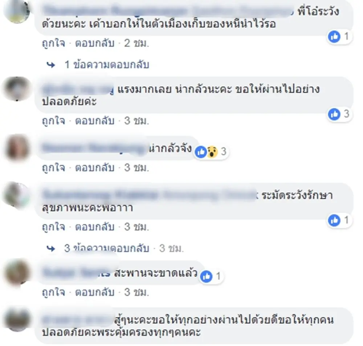Click the blue like icon next to "น่ากลัวจัง"
Screen dimensions: 363x346
point(201,152)
